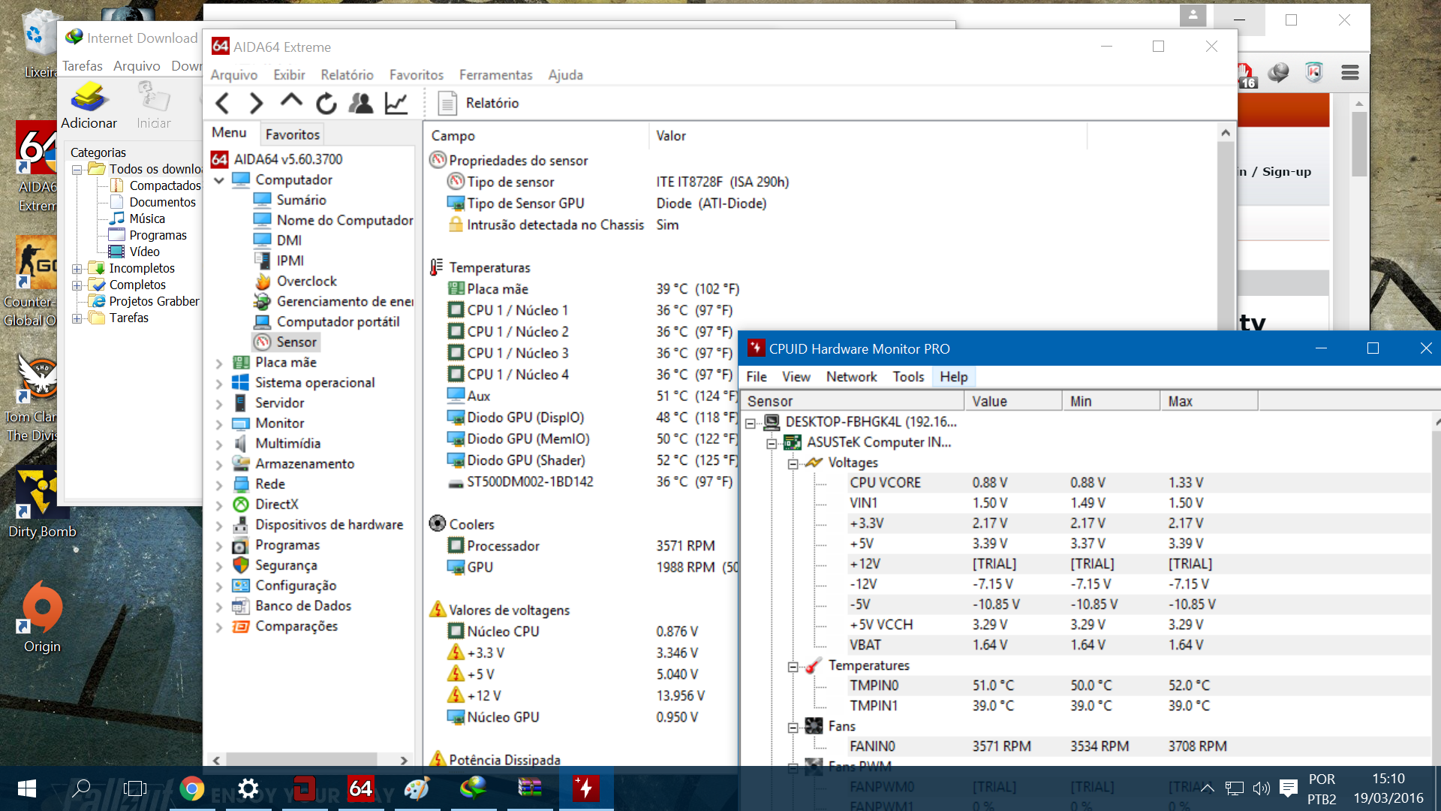Collapse DESKTOP-FBHGK4L node in HWMonitor
The image size is (1441, 811).
tap(750, 423)
